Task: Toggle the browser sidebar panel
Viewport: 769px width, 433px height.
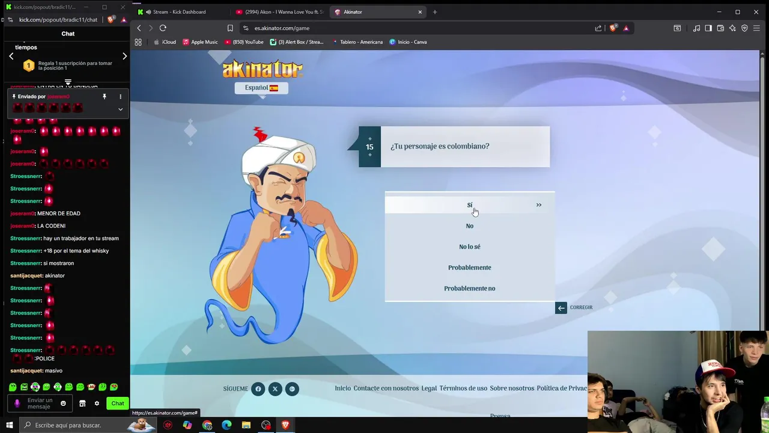Action: pyautogui.click(x=708, y=28)
